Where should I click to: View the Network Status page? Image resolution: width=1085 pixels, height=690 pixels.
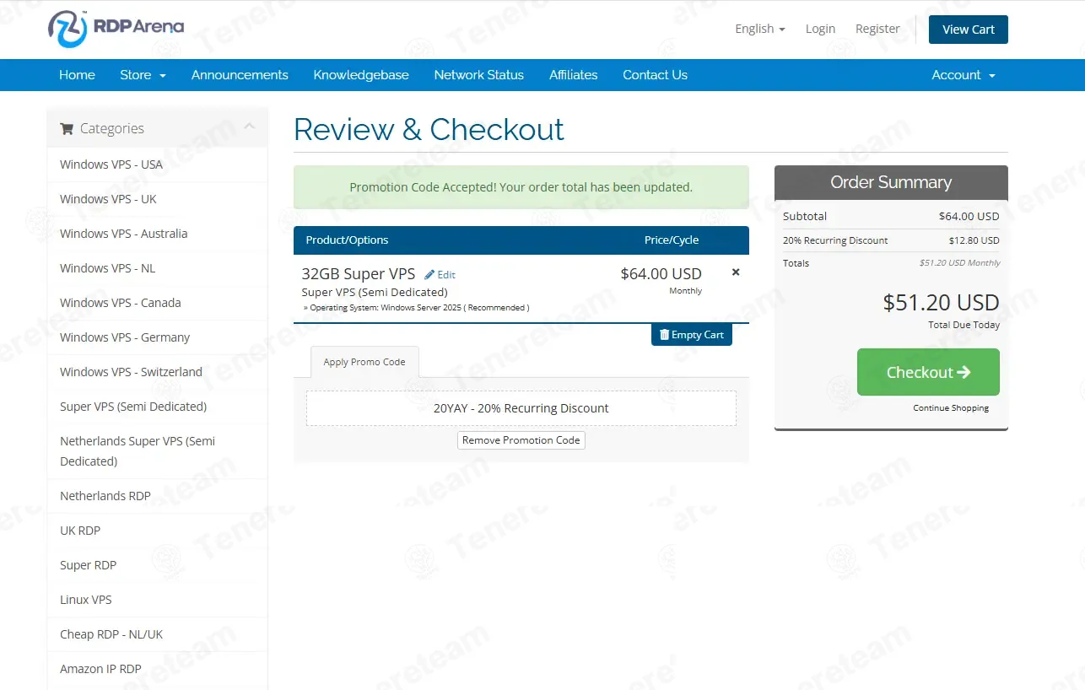point(479,75)
